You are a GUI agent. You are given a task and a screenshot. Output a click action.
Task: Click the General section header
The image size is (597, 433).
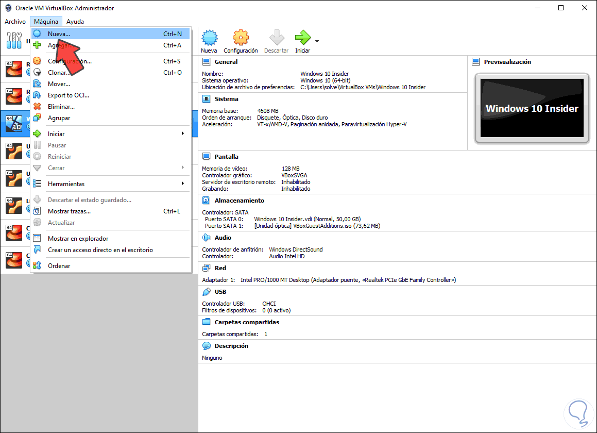tap(226, 62)
